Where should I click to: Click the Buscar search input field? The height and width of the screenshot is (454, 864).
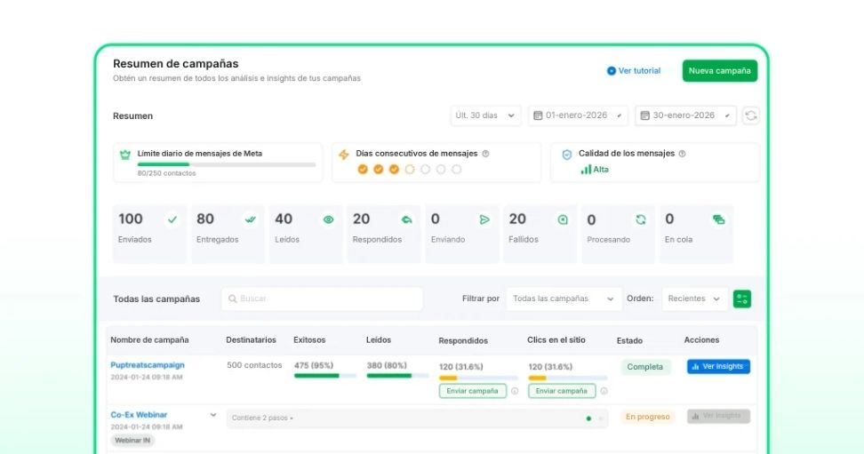coord(323,299)
